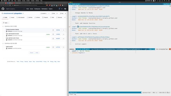
Task: Click 'Initial commit' text in terminal git log
Action: click(81, 44)
